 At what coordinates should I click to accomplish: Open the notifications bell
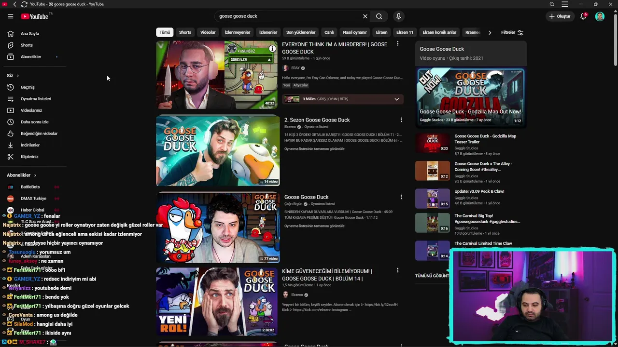tap(583, 16)
